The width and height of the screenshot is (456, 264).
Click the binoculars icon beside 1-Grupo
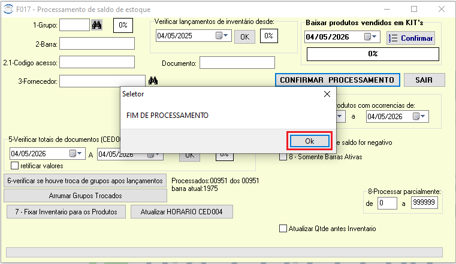click(x=97, y=25)
